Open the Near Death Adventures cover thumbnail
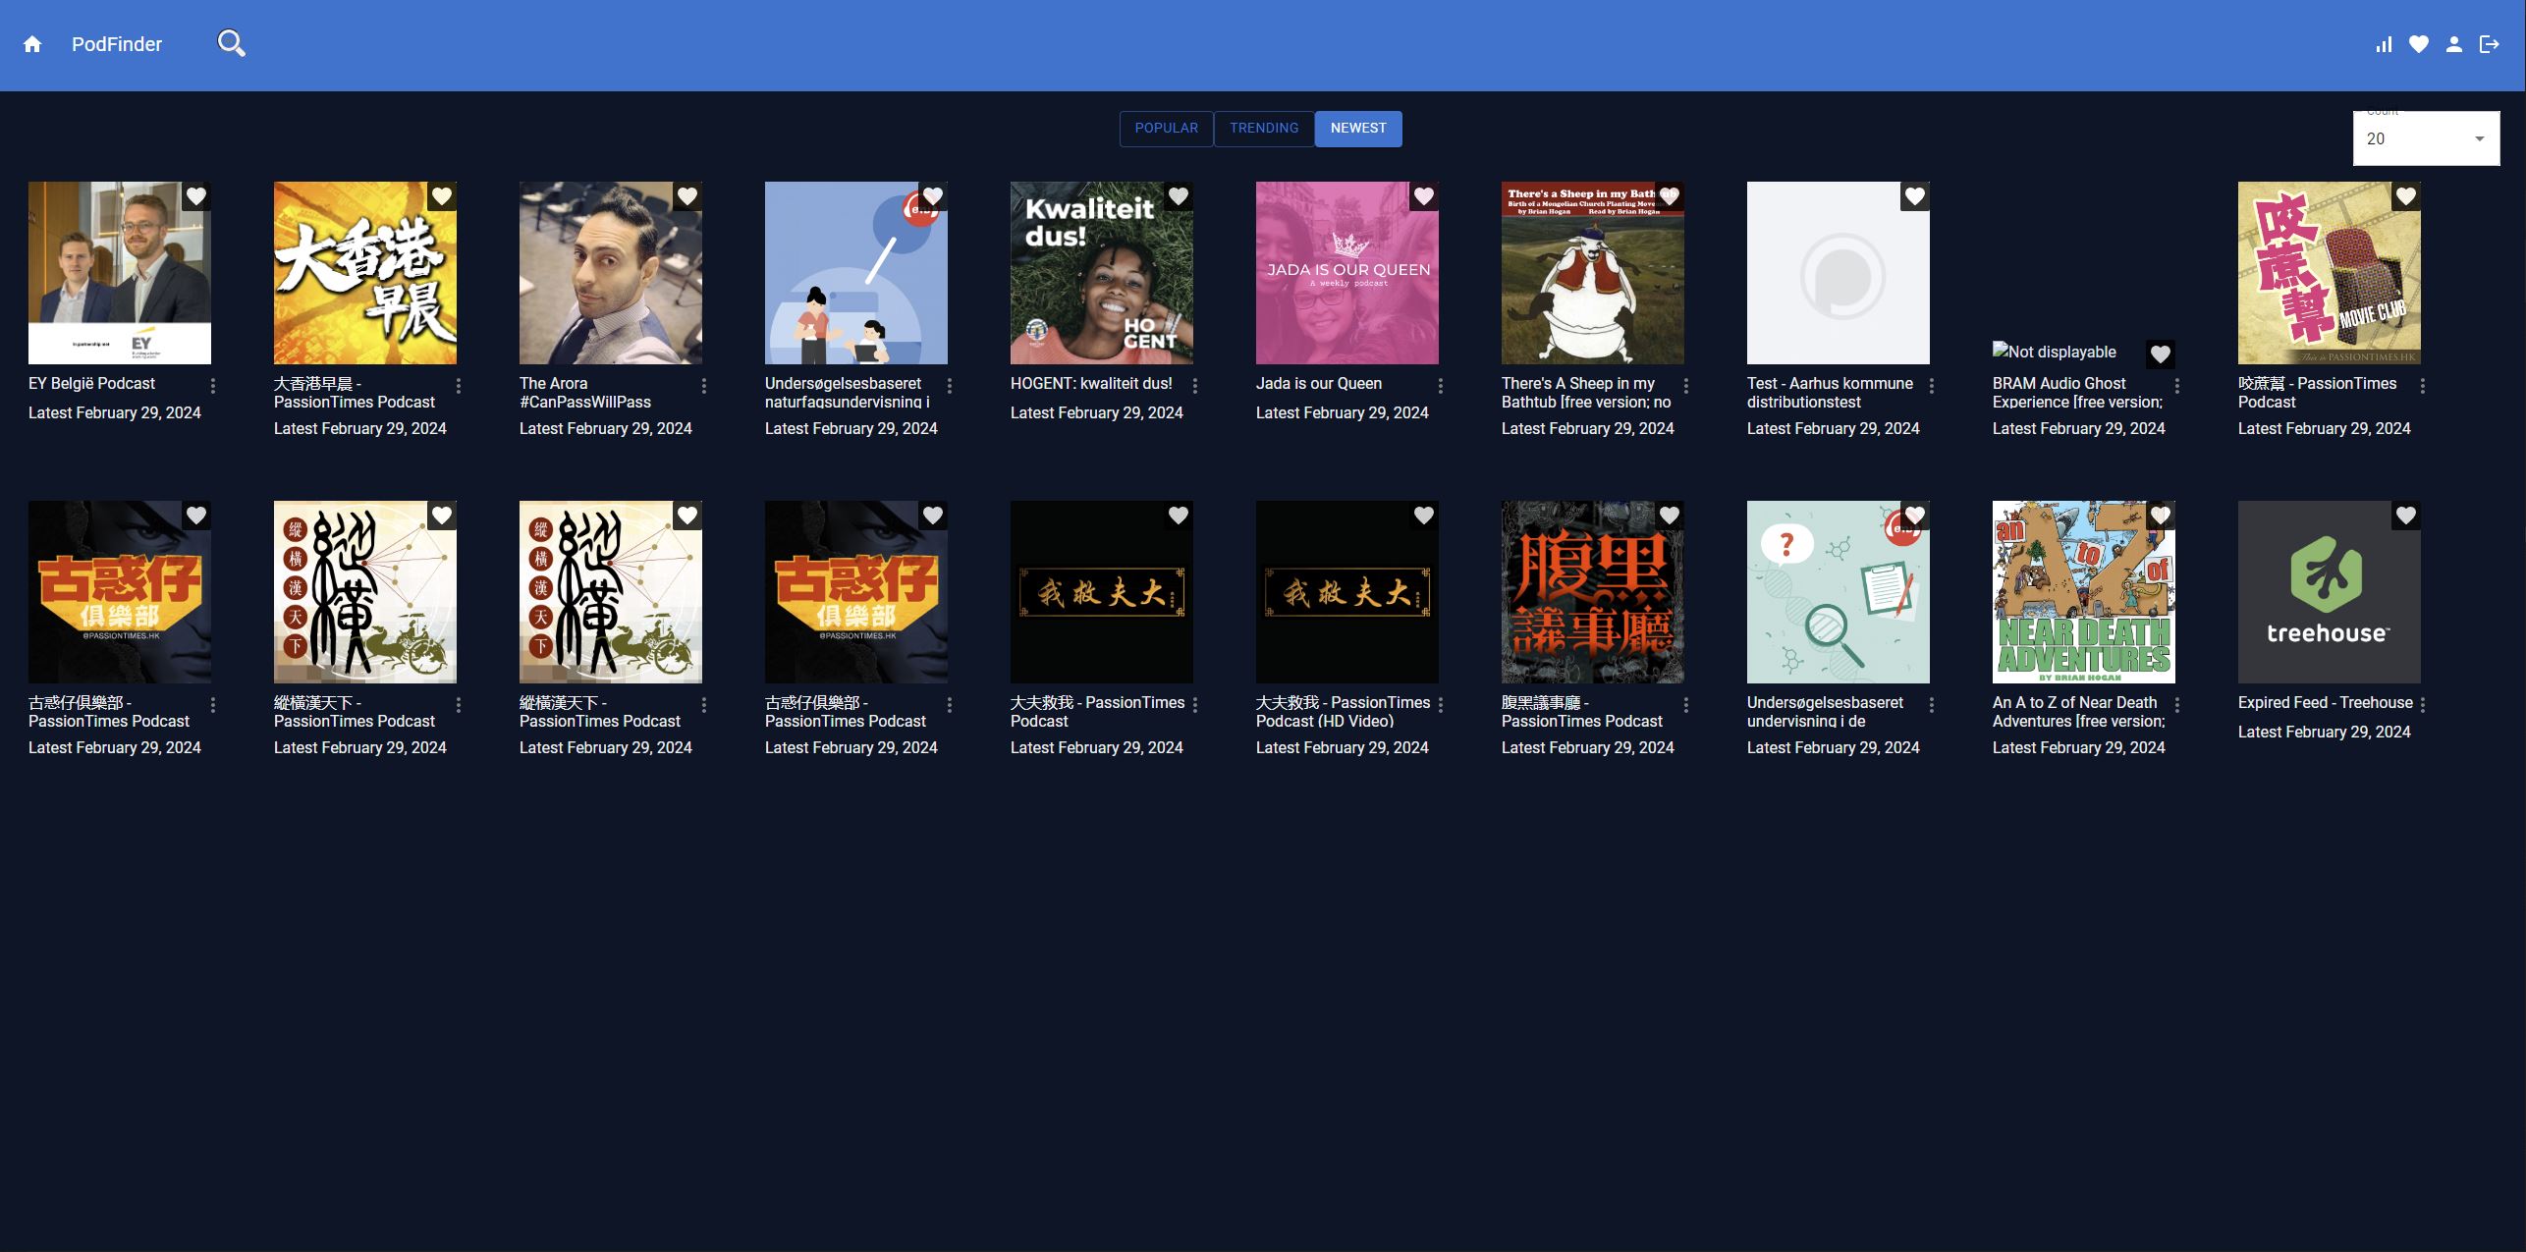The image size is (2526, 1252). pyautogui.click(x=2083, y=592)
